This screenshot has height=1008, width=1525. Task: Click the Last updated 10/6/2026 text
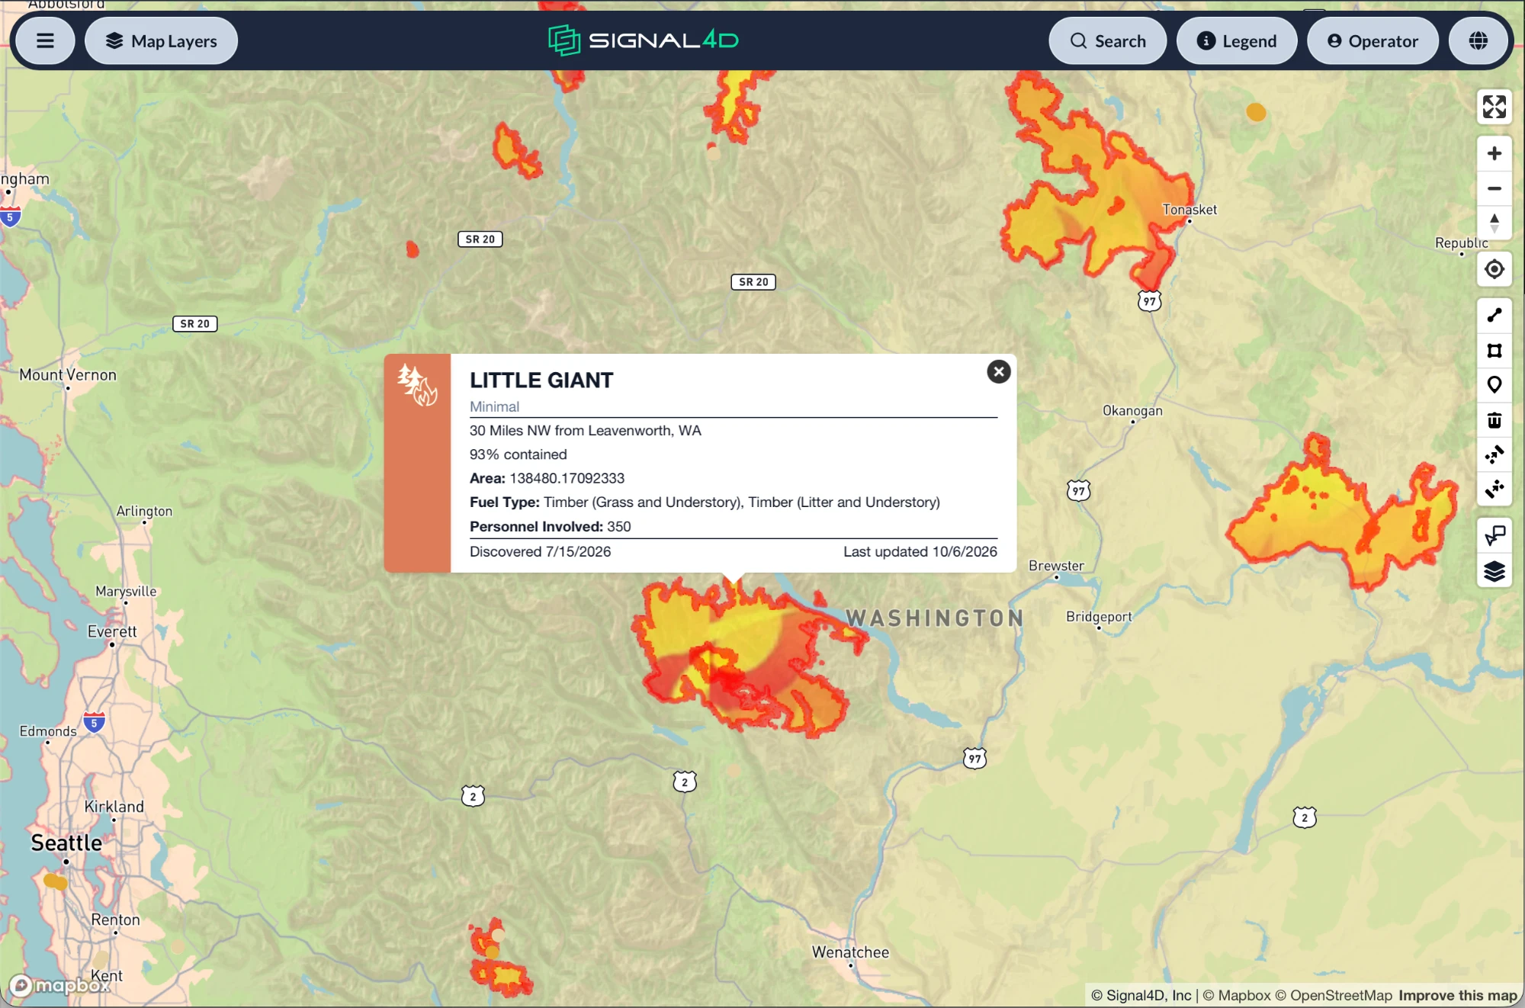tap(920, 551)
